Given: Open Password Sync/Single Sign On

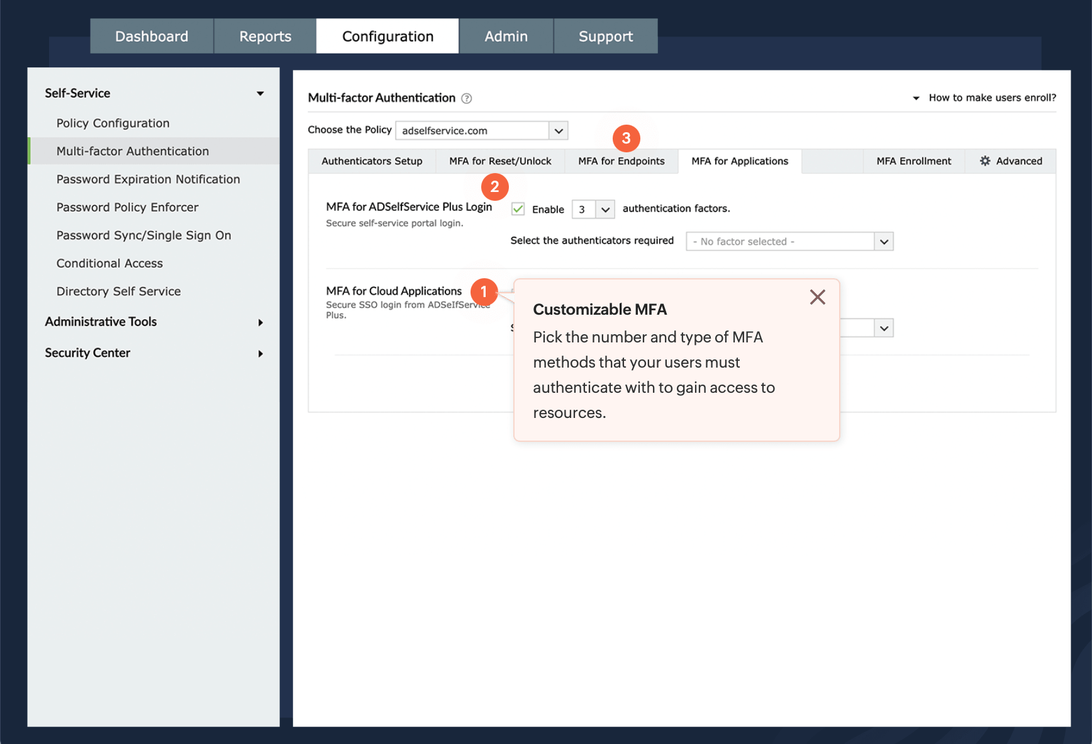Looking at the screenshot, I should point(144,235).
